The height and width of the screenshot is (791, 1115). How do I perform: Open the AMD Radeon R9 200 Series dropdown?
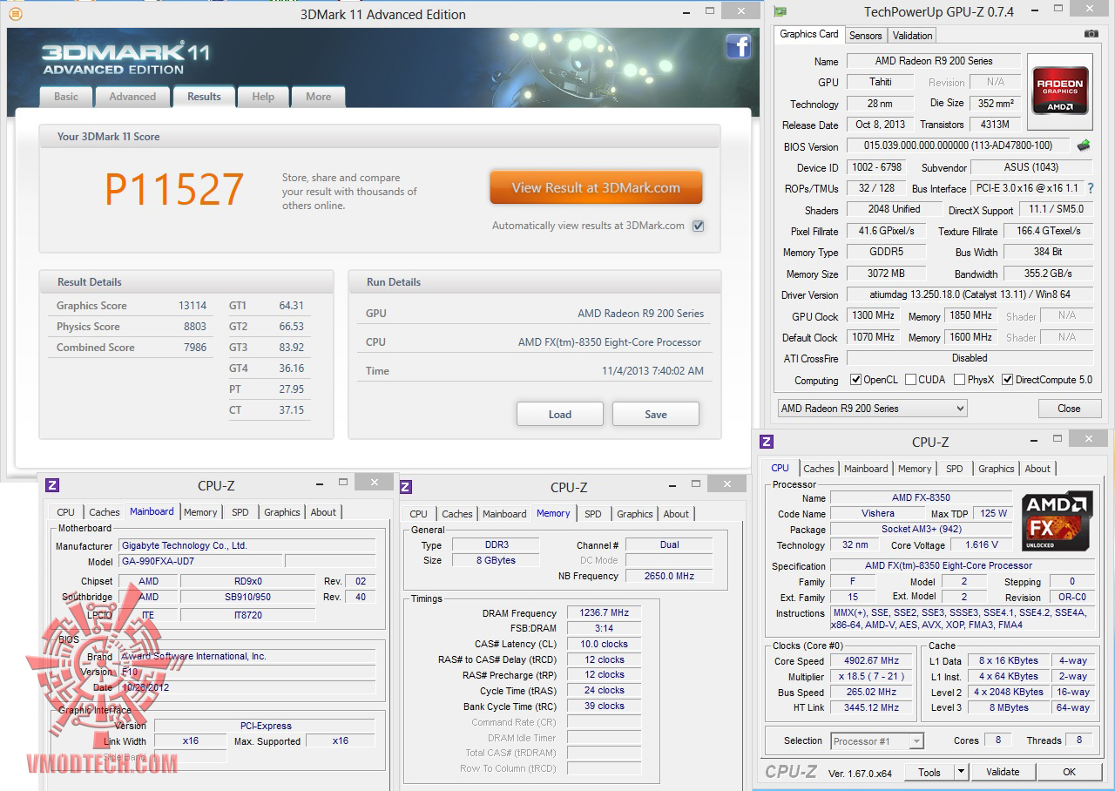872,409
